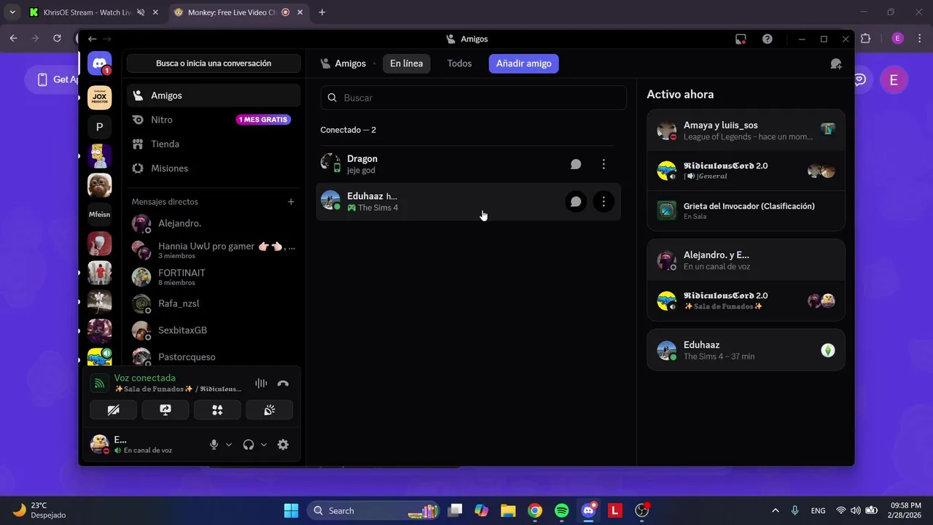Viewport: 933px width, 525px height.
Task: Open the Misiones quests page
Action: pos(214,168)
